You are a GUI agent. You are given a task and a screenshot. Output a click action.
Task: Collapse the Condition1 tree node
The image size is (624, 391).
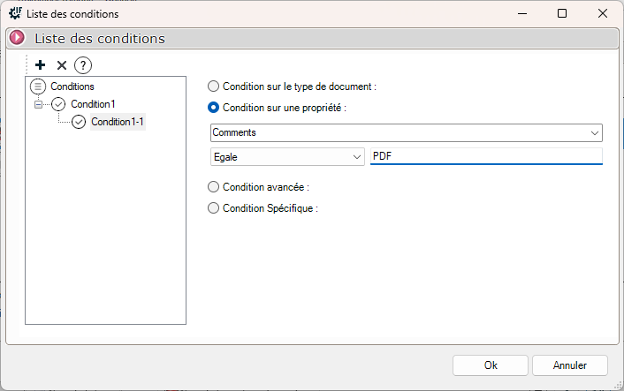click(38, 104)
